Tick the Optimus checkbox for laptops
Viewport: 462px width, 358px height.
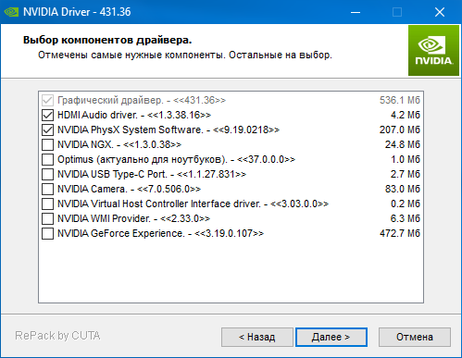pyautogui.click(x=47, y=159)
